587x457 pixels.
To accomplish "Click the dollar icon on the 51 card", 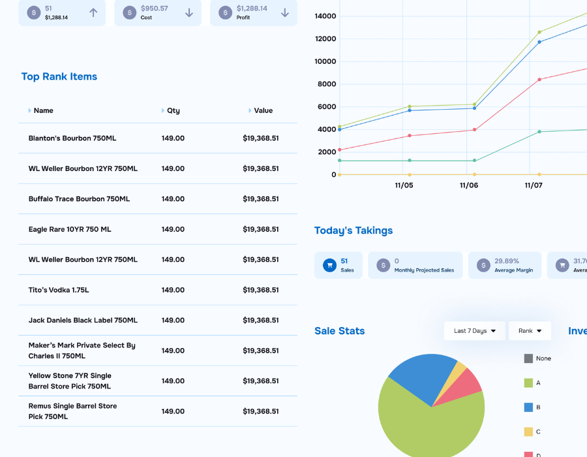I will [x=34, y=12].
